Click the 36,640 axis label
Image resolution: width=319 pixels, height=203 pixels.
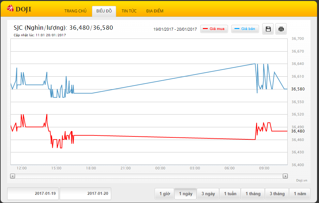298,64
